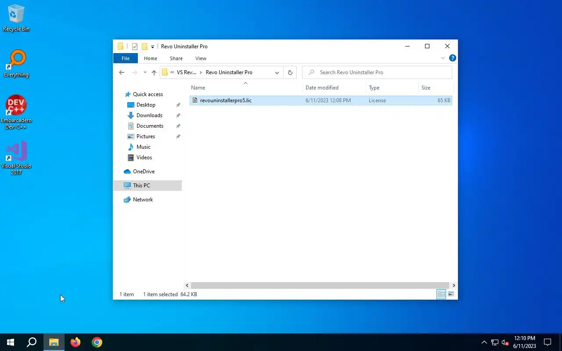This screenshot has width=562, height=351.
Task: Go forward with the Forward arrow
Action: (x=135, y=72)
